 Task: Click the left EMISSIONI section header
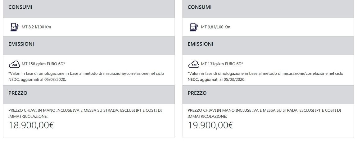(89, 46)
